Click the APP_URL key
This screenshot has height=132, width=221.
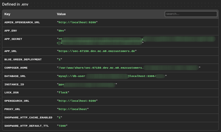[x=11, y=51]
